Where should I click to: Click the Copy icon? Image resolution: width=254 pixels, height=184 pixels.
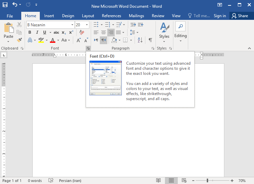[19, 32]
